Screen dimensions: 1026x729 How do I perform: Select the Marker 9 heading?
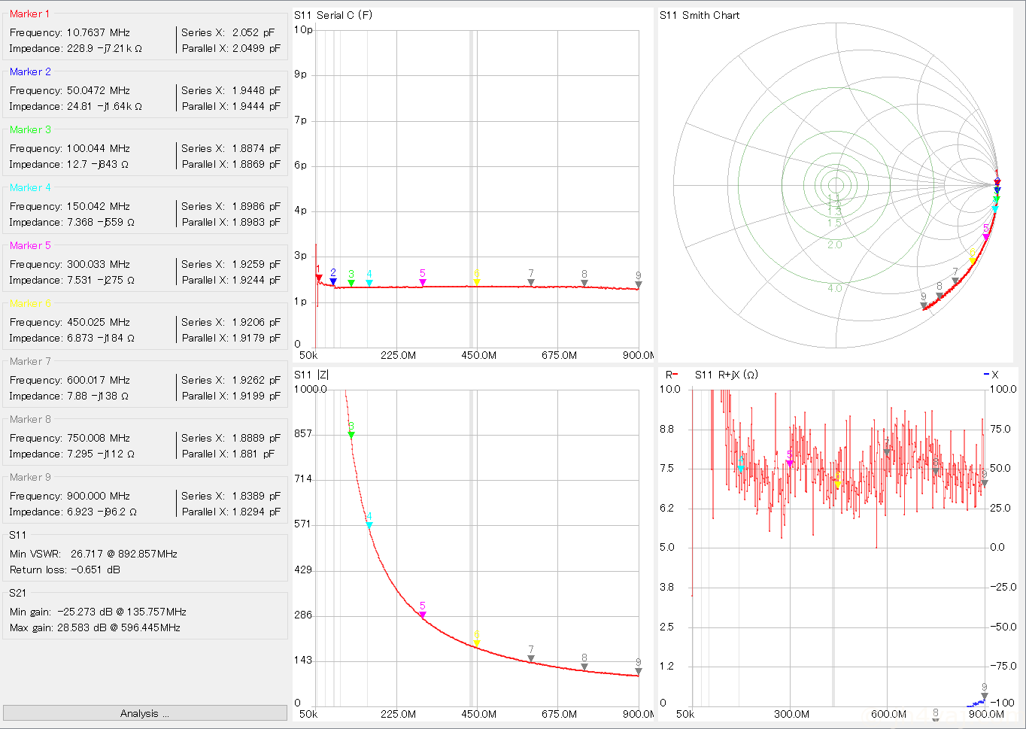(30, 477)
